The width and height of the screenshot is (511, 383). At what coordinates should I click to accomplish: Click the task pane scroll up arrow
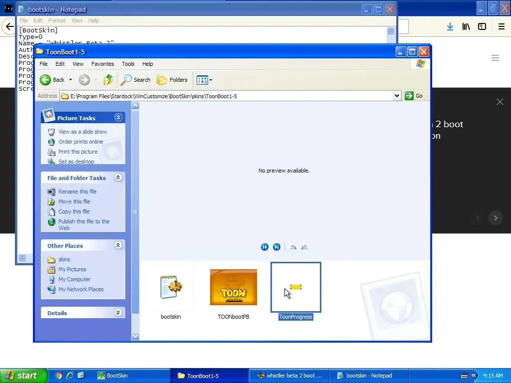(135, 106)
